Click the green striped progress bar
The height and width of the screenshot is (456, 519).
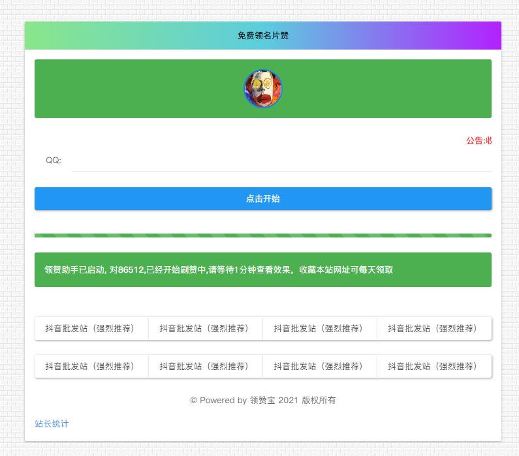(263, 236)
